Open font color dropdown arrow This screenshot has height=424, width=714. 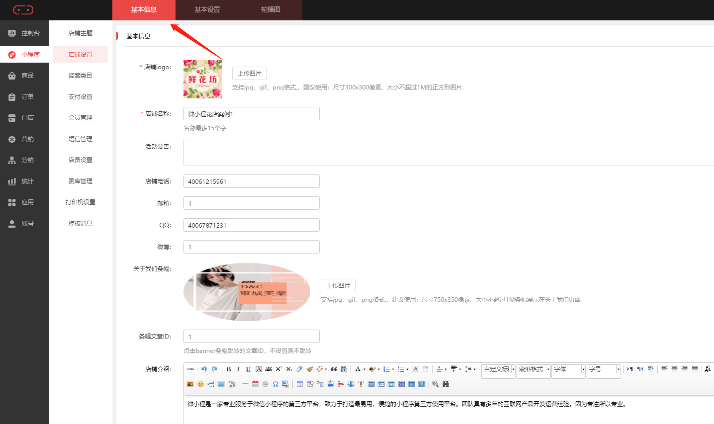click(364, 369)
